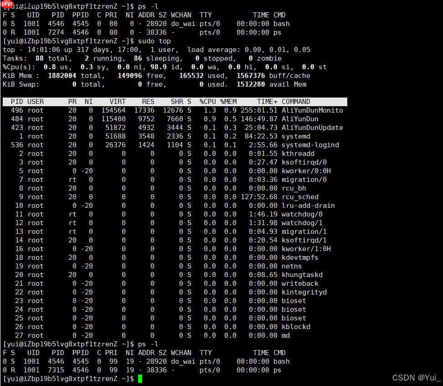The height and width of the screenshot is (386, 443).
Task: Select 'migration/0' process name
Action: (304, 180)
